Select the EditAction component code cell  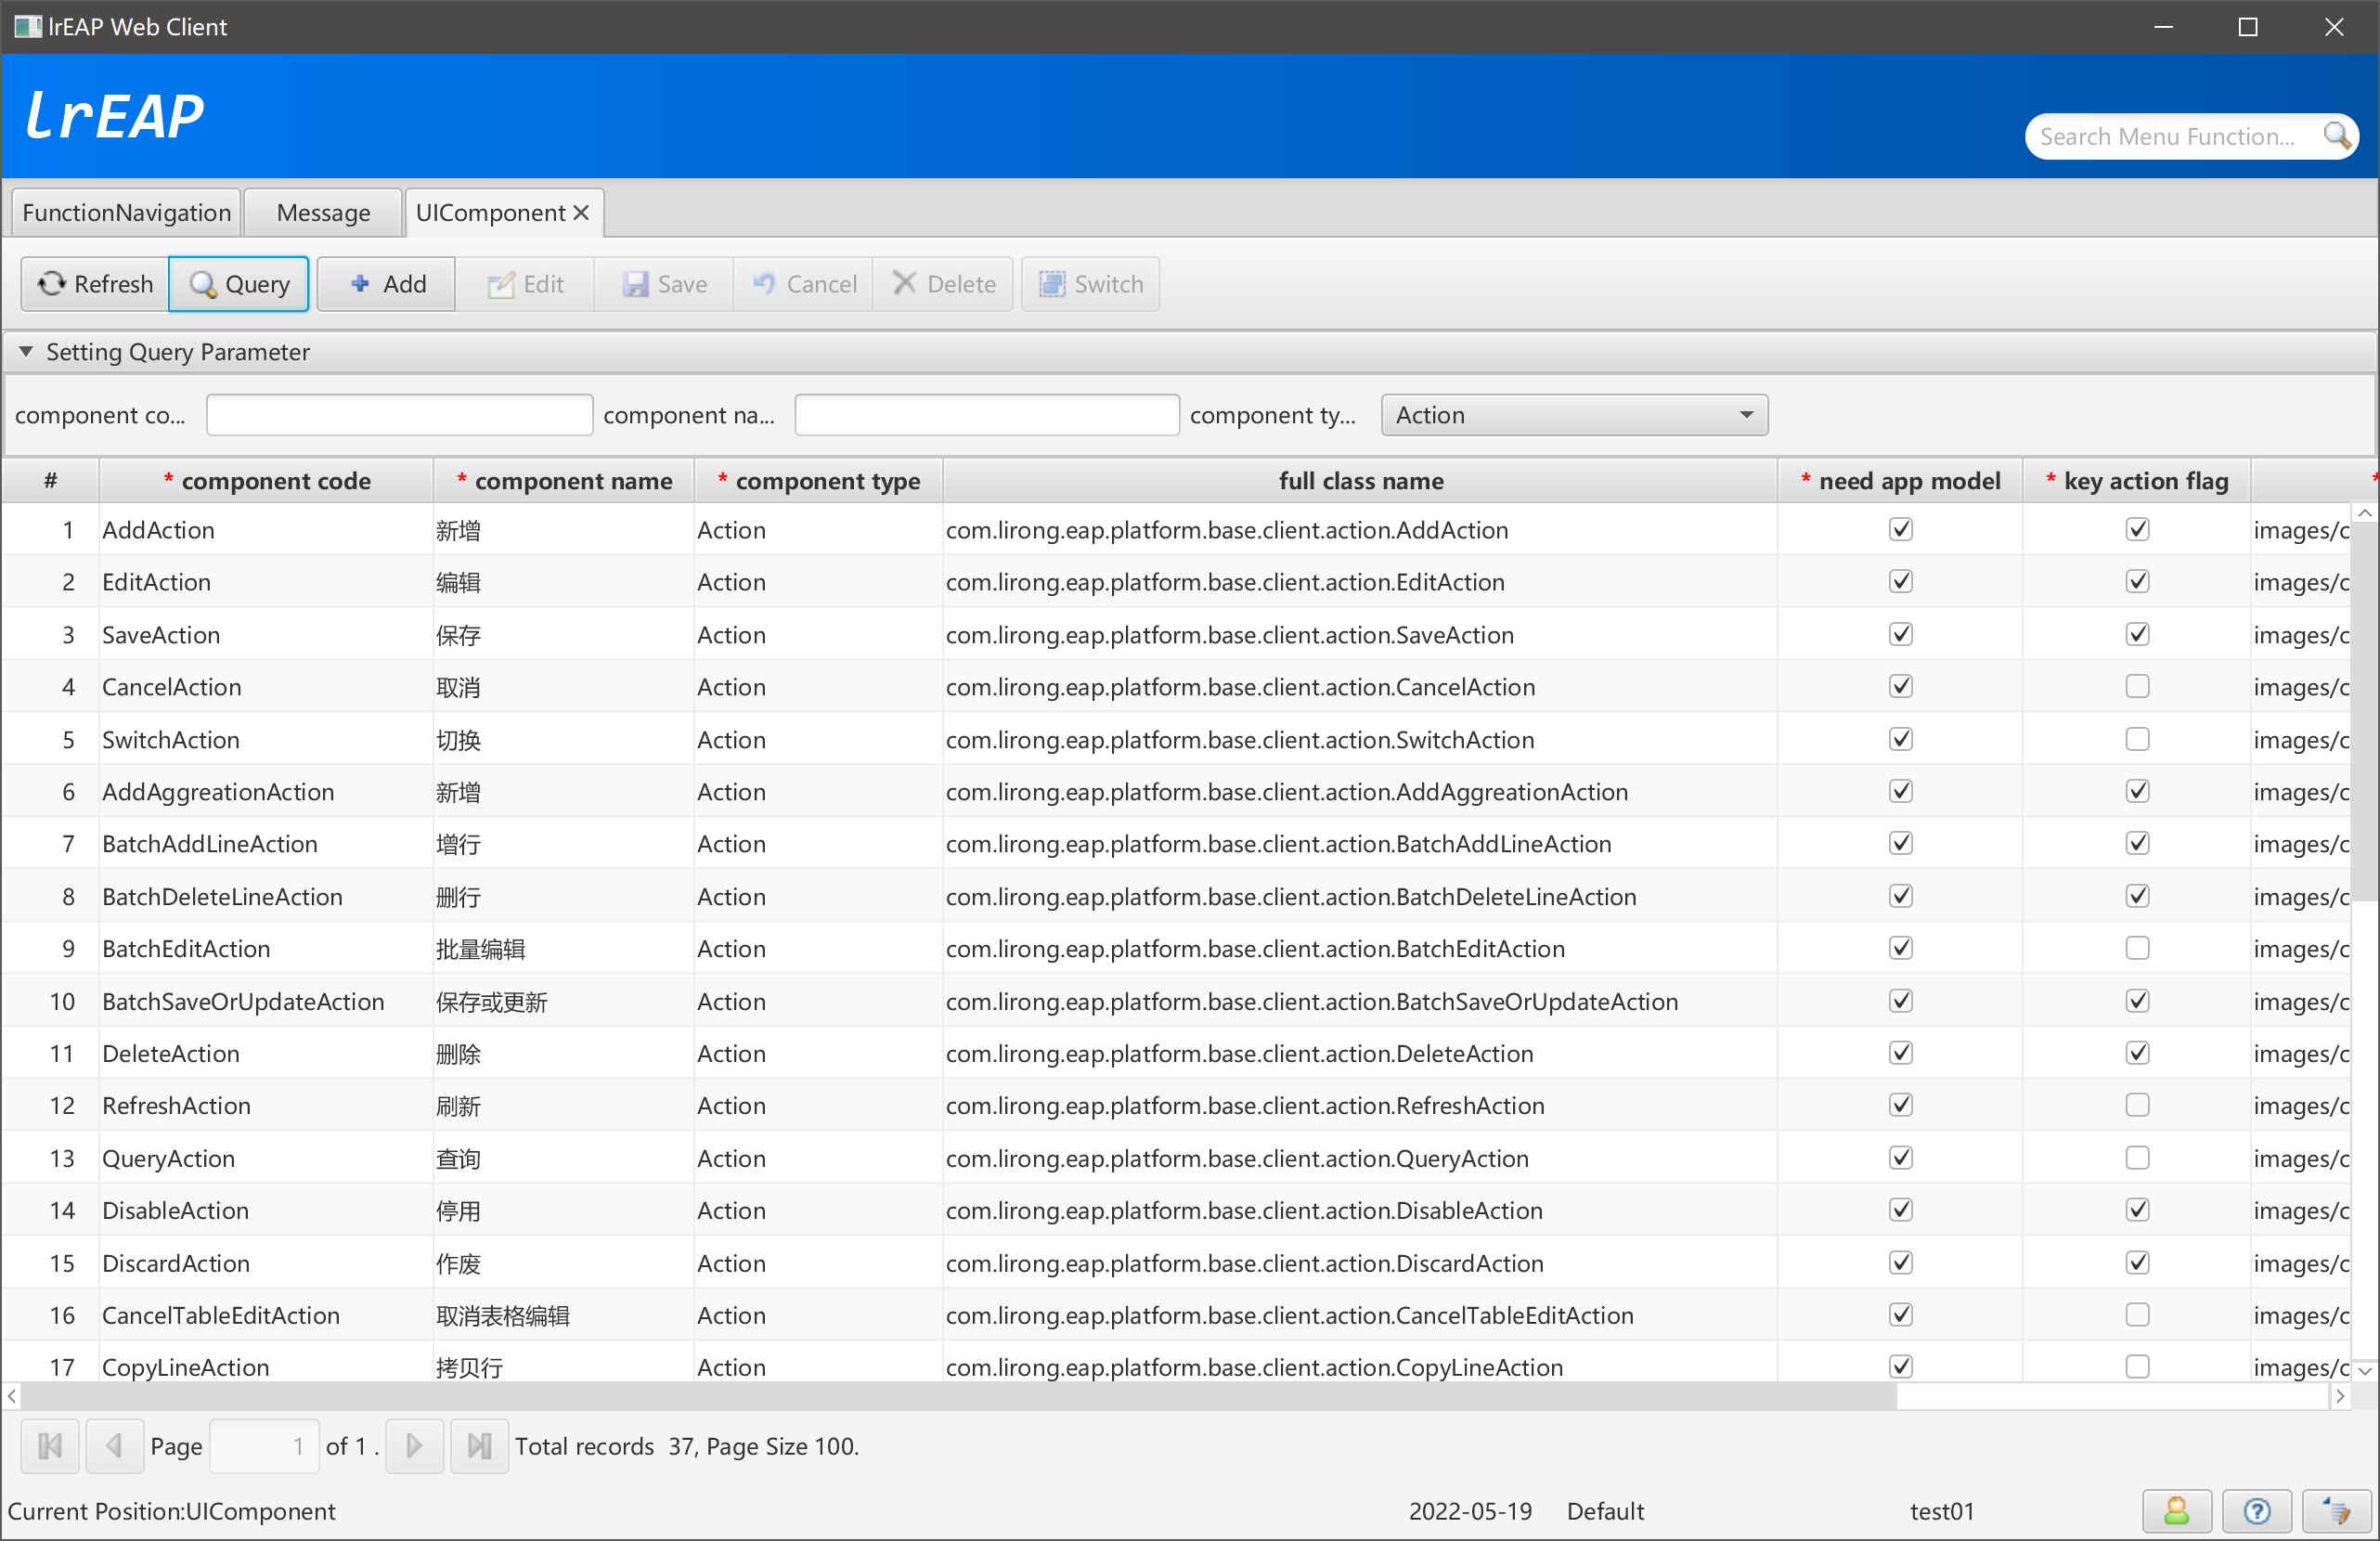(x=266, y=582)
